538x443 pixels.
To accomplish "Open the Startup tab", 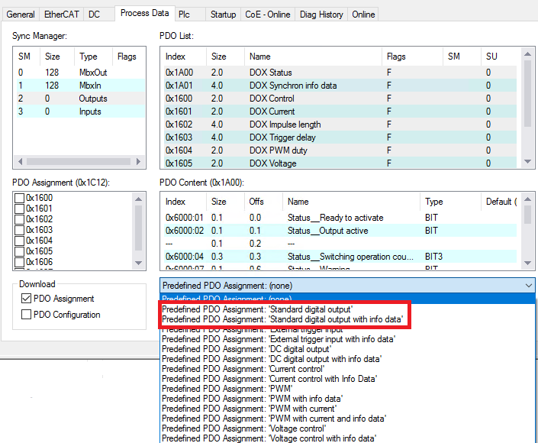I will coord(223,15).
